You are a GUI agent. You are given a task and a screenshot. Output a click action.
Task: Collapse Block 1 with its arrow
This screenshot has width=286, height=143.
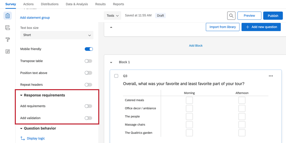(x=111, y=62)
